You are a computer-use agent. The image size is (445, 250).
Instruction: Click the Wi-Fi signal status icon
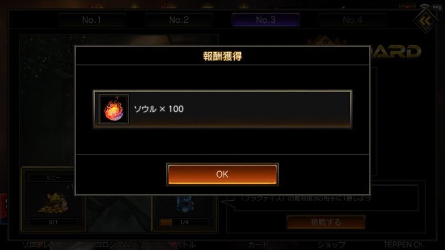[425, 6]
